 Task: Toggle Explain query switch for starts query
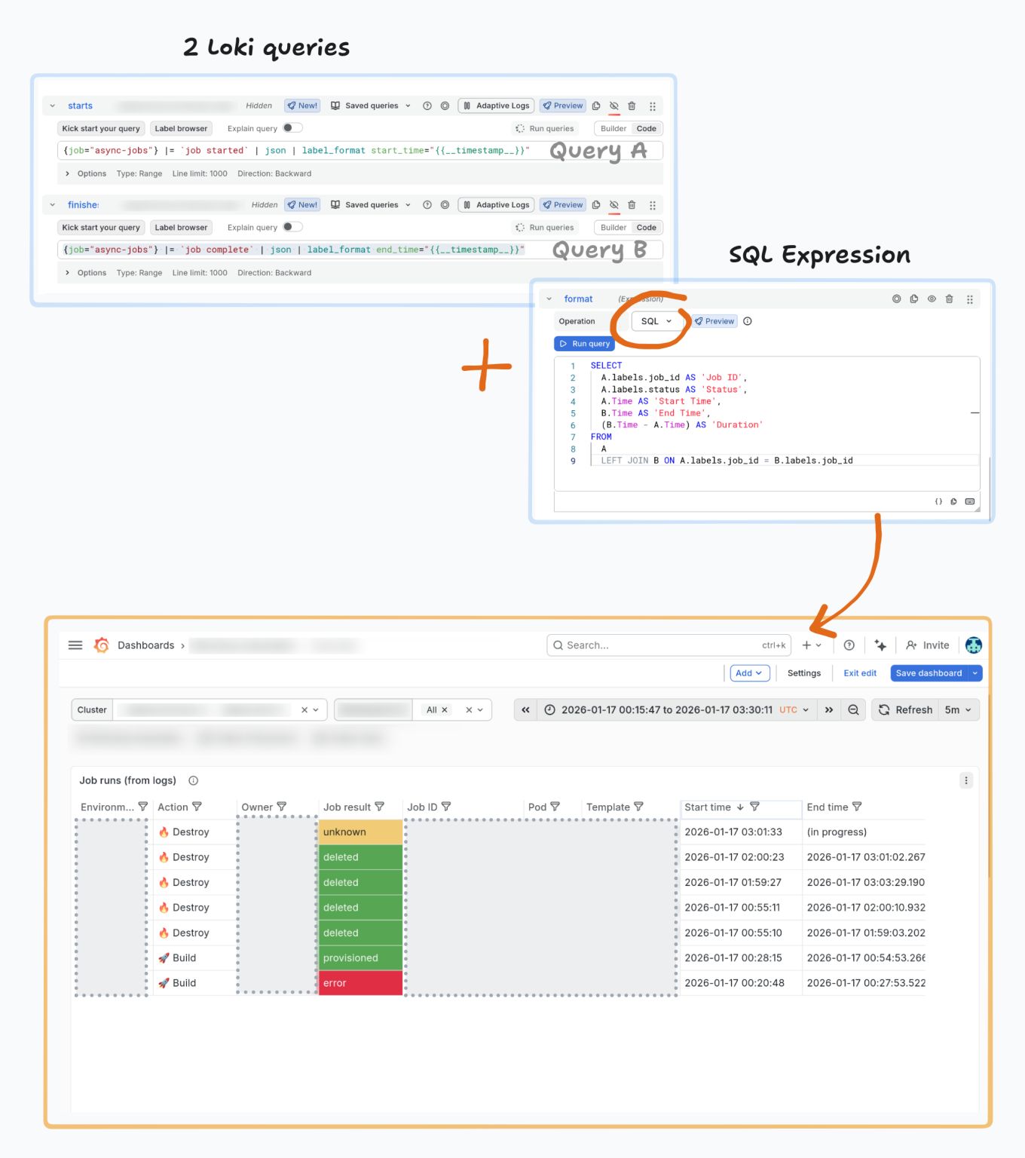coord(289,127)
